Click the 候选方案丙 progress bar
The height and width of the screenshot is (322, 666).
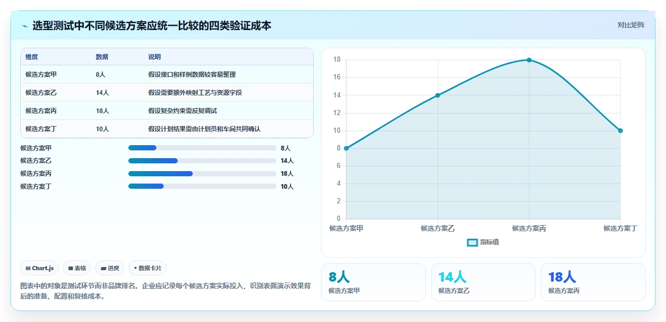[202, 173]
